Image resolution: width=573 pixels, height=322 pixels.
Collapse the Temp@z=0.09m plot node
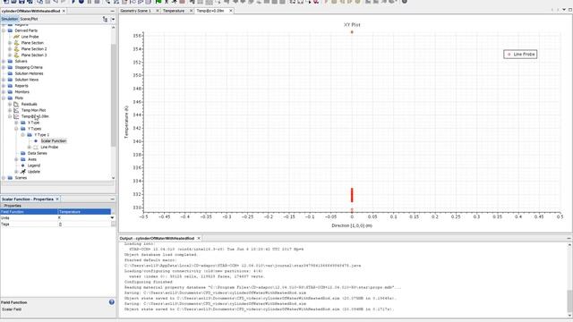[10, 116]
